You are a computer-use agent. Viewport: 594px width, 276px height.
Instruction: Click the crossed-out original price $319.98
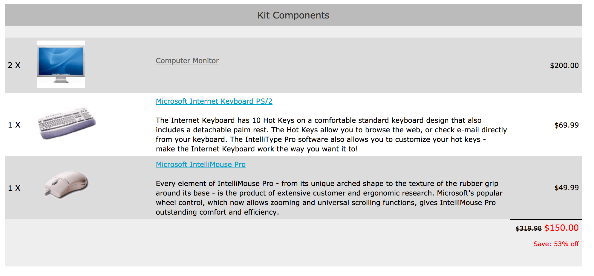529,229
